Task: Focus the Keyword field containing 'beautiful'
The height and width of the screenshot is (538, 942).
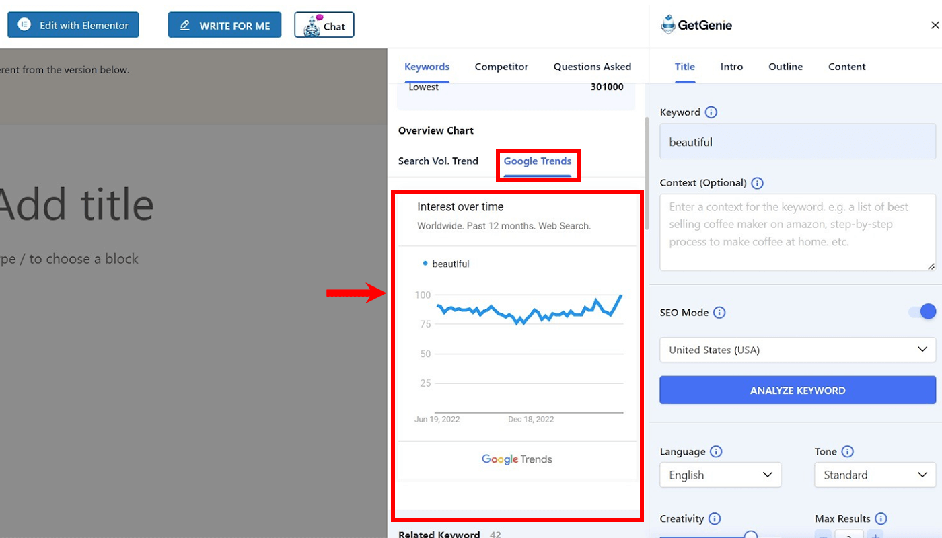Action: pos(798,142)
